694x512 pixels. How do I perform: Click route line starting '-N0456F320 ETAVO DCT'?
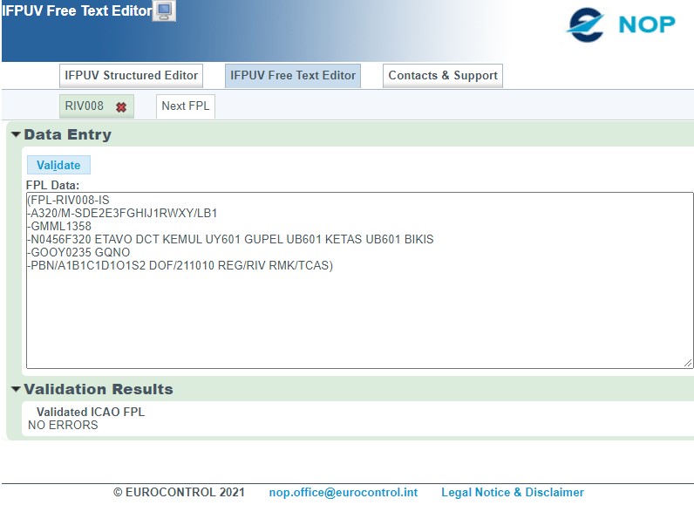pyautogui.click(x=230, y=240)
